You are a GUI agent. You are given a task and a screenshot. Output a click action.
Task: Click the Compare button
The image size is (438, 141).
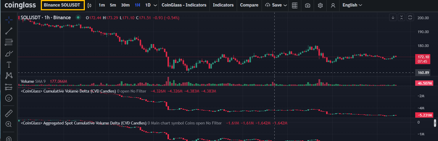point(249,5)
